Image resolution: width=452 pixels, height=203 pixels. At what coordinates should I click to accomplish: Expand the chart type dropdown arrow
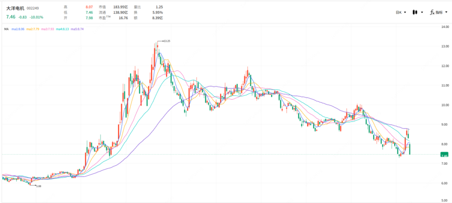coord(422,12)
